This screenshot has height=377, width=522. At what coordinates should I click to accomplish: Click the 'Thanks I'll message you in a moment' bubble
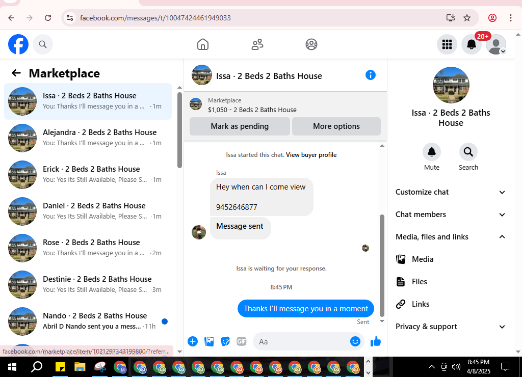pyautogui.click(x=306, y=308)
